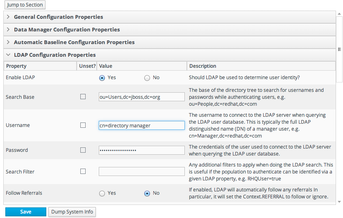The width and height of the screenshot is (343, 218).
Task: Check Unset box for Password
Action: pos(83,150)
